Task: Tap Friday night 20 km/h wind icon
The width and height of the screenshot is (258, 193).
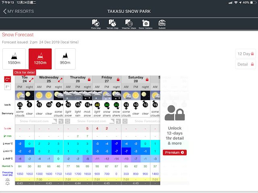Action: 117,105
